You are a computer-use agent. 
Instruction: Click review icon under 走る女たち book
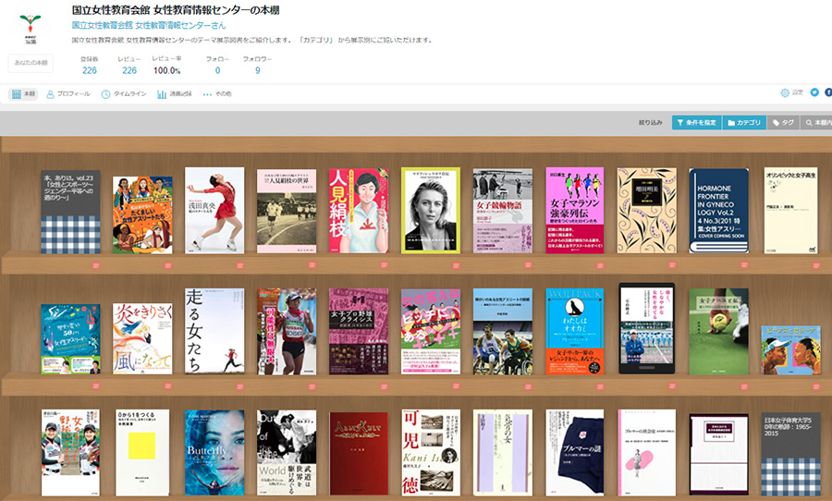239,386
